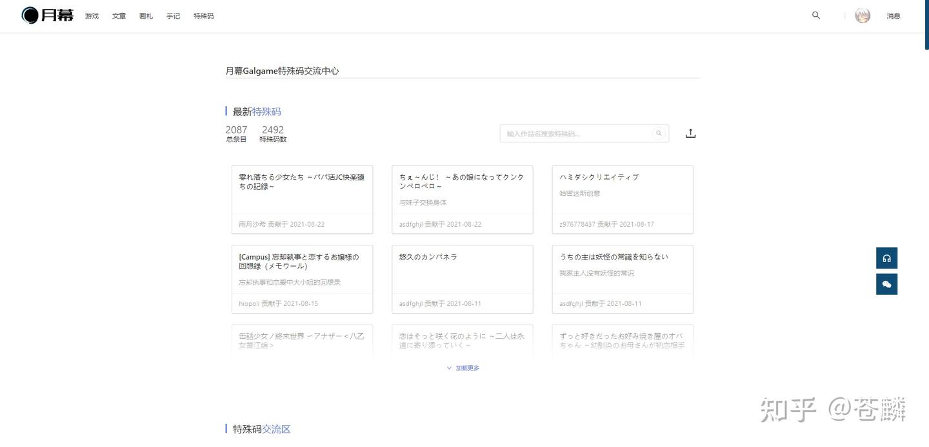Click contributor z976778437
The height and width of the screenshot is (447, 929).
coord(577,224)
